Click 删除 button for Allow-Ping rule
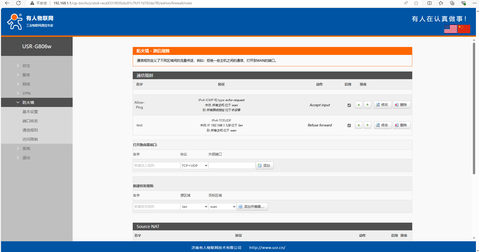The width and height of the screenshot is (479, 252). (401, 105)
